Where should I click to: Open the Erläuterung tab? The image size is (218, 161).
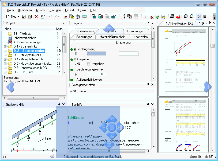tap(123, 42)
